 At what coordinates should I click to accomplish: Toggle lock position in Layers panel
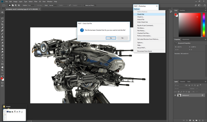tap(184, 92)
